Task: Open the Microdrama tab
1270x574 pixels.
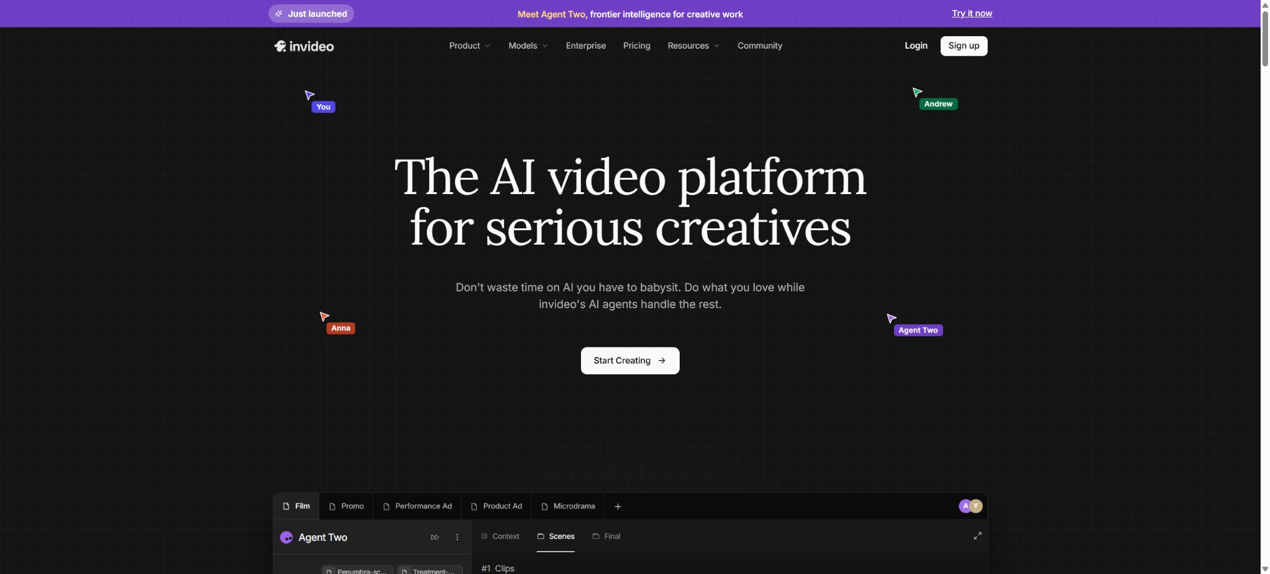Action: point(568,506)
